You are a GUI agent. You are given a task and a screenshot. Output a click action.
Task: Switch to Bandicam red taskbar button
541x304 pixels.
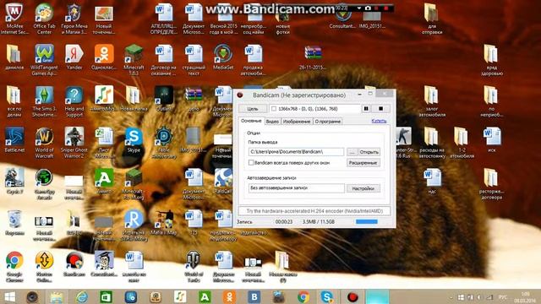[352, 296]
